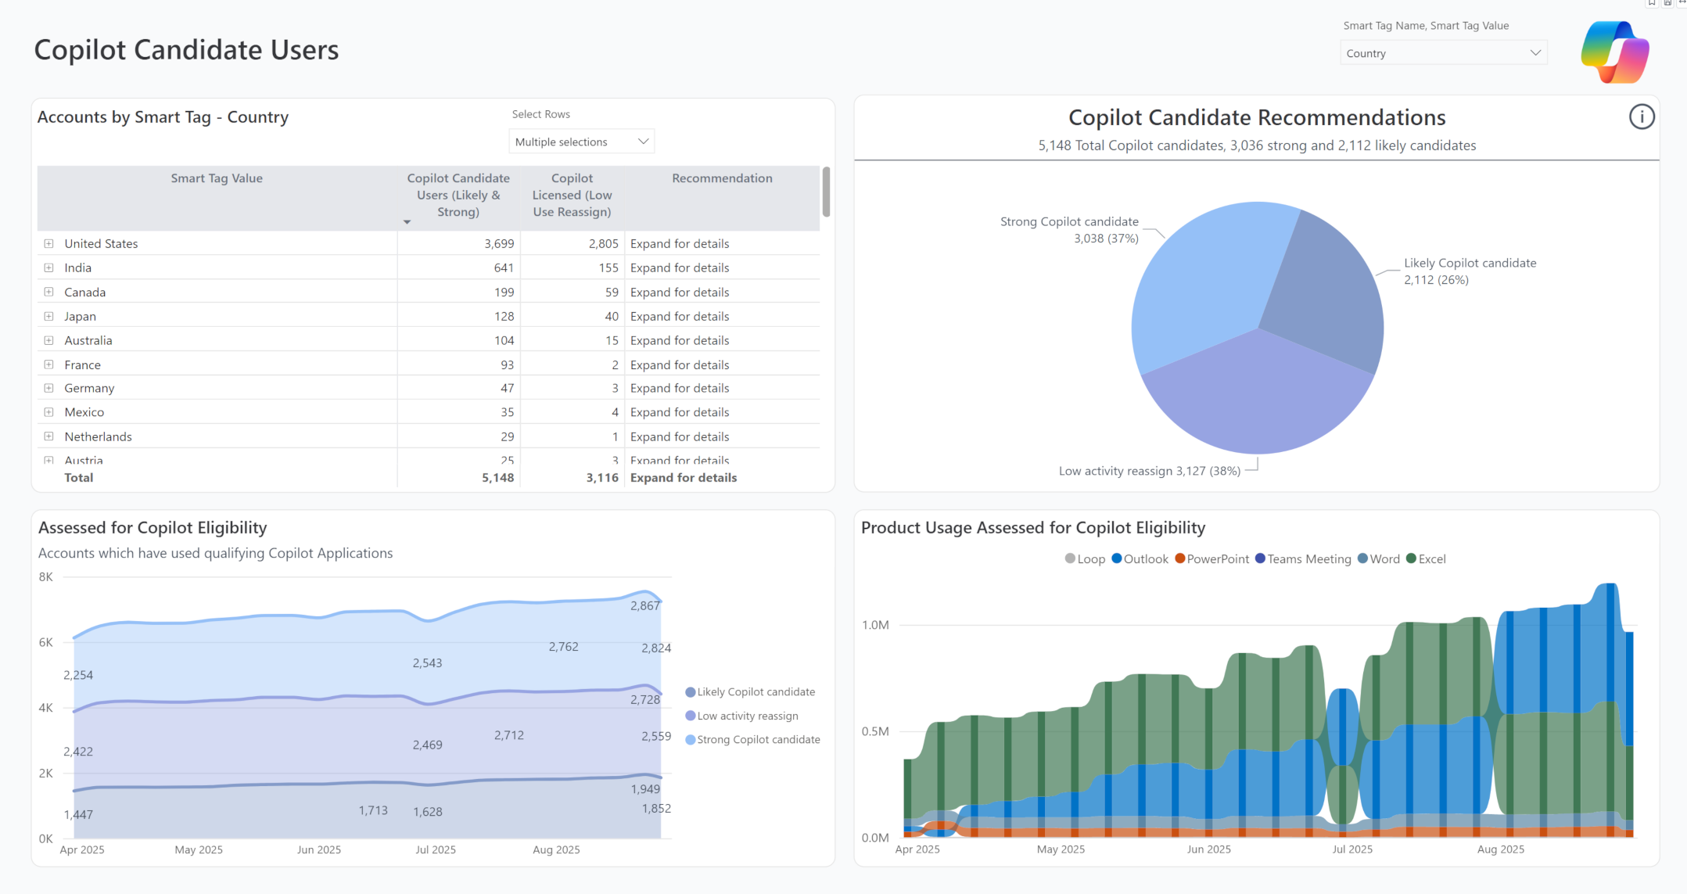Click the save icon at top right

point(1667,3)
